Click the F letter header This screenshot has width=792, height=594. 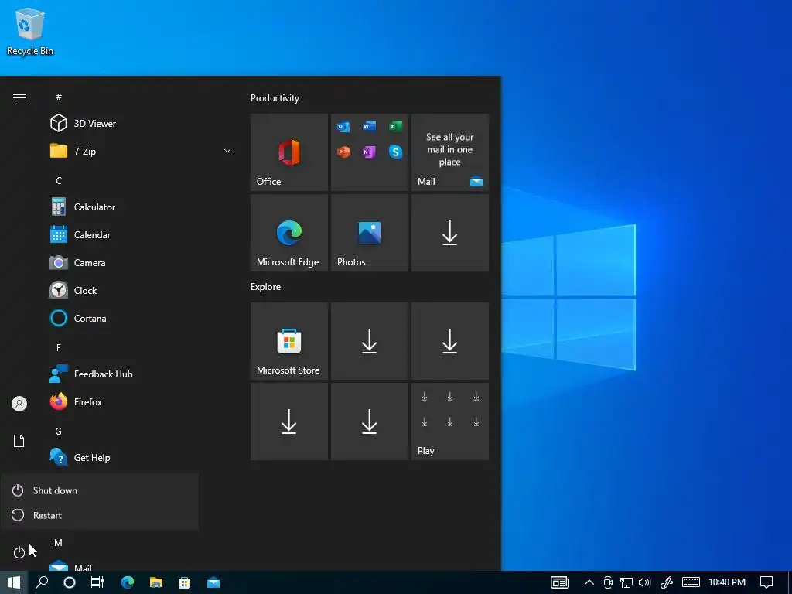coord(59,347)
